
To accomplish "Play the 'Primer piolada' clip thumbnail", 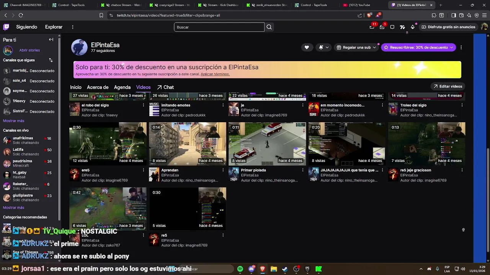I will [x=267, y=143].
